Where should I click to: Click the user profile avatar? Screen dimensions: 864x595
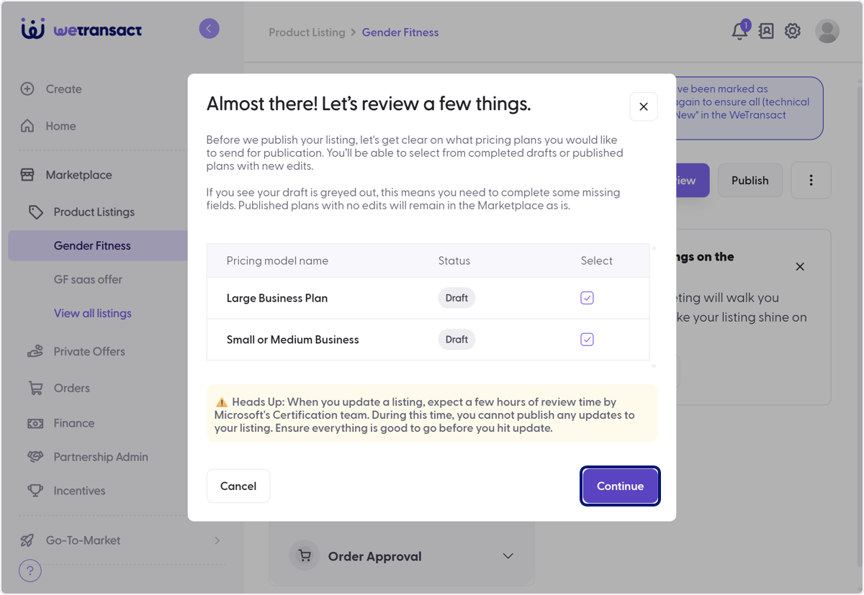[x=827, y=31]
